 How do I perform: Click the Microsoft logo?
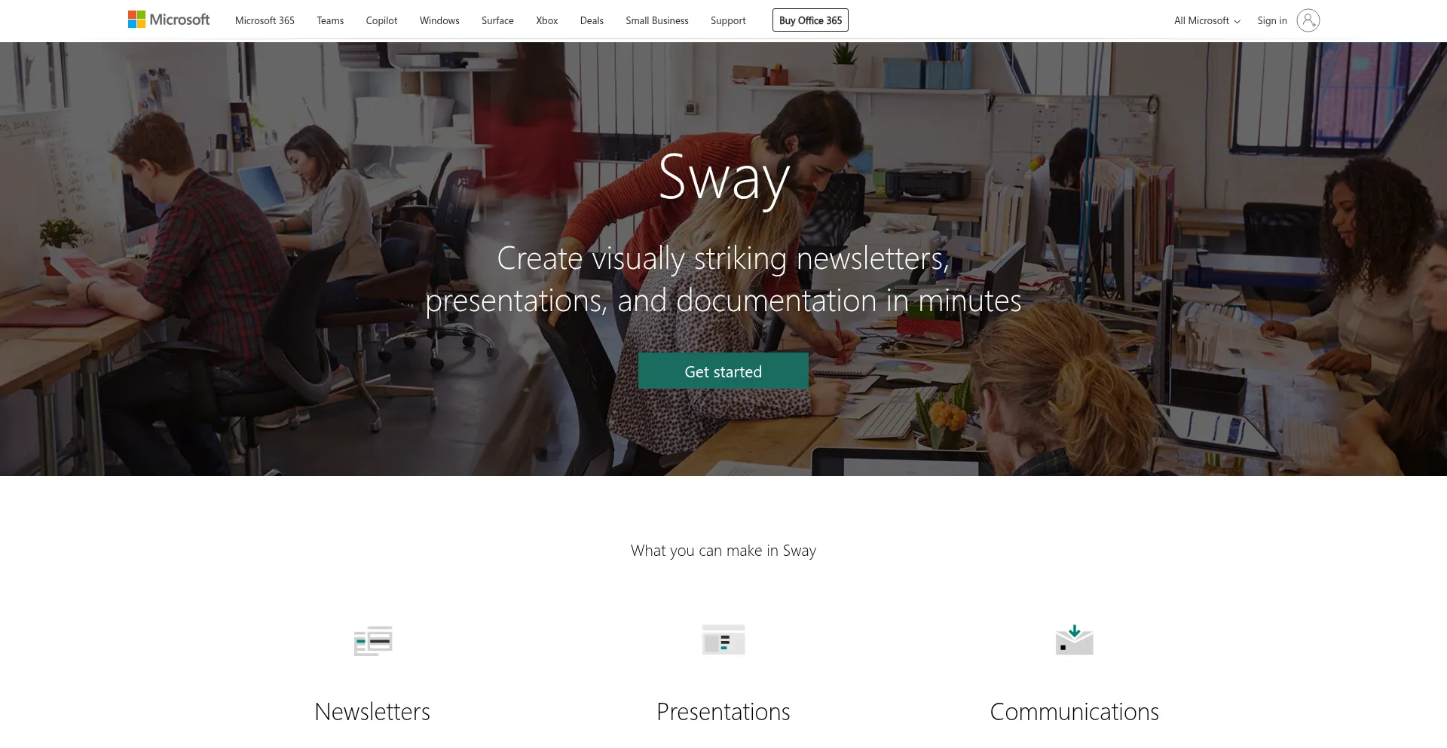(169, 20)
